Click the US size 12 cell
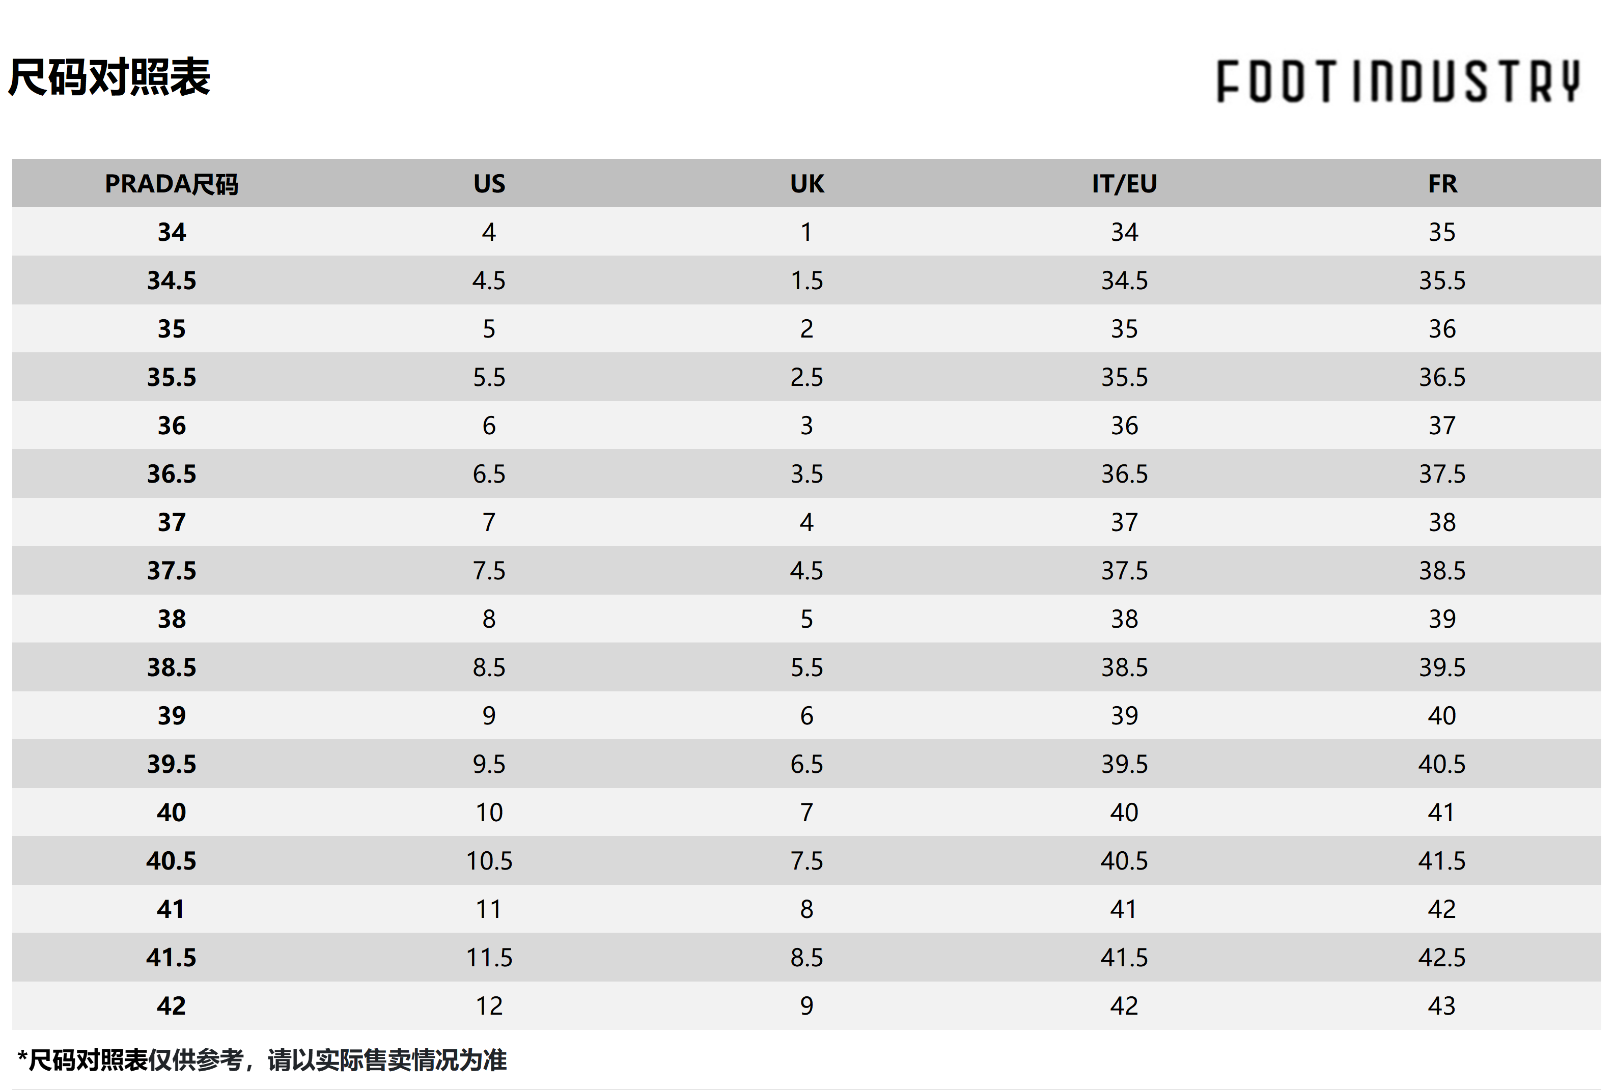 pos(489,1006)
